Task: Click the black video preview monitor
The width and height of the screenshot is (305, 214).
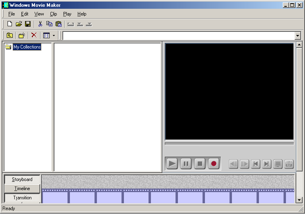Action: tap(229, 91)
